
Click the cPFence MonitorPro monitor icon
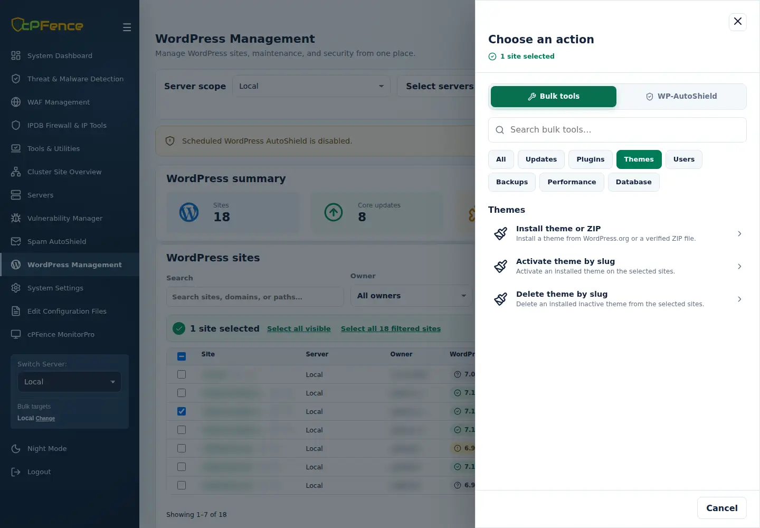16,334
